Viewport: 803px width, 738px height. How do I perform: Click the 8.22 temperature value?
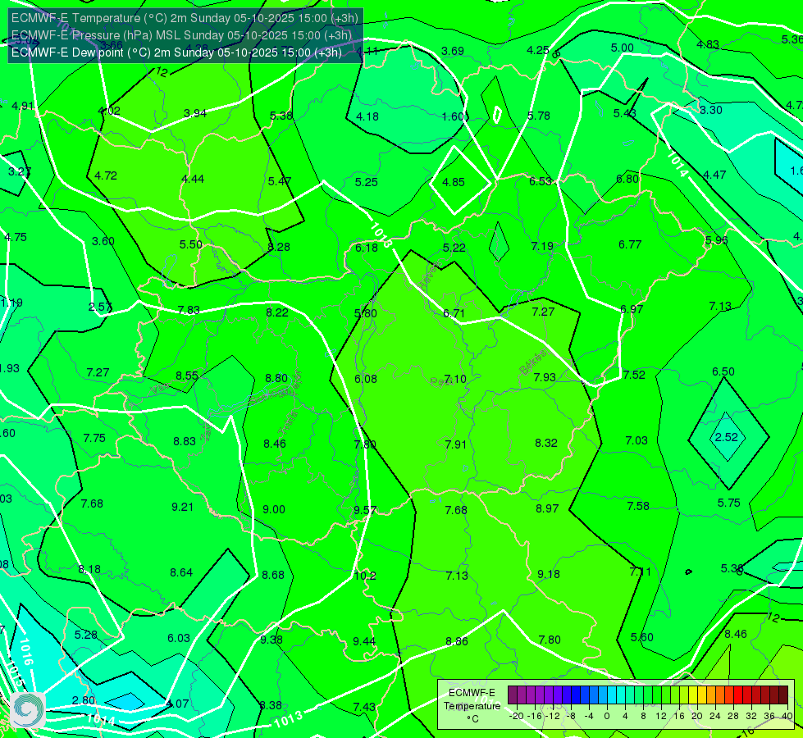pyautogui.click(x=277, y=312)
